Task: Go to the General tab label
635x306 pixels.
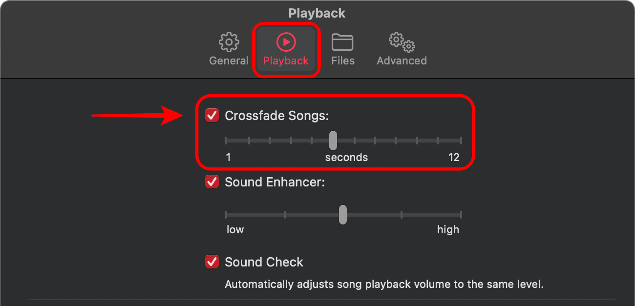Action: pos(229,61)
